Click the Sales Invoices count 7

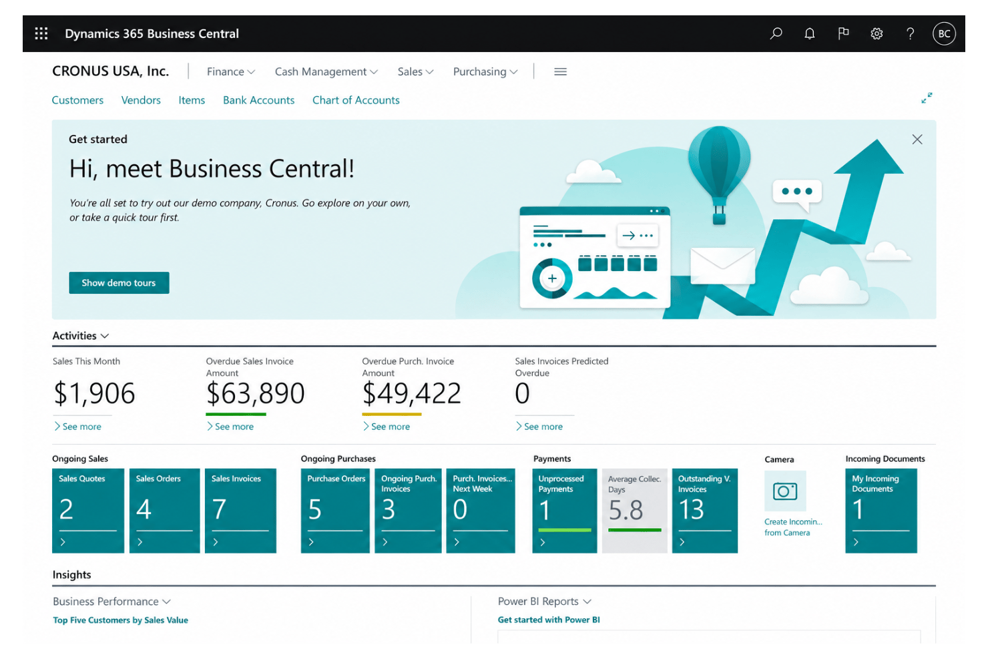pyautogui.click(x=219, y=510)
